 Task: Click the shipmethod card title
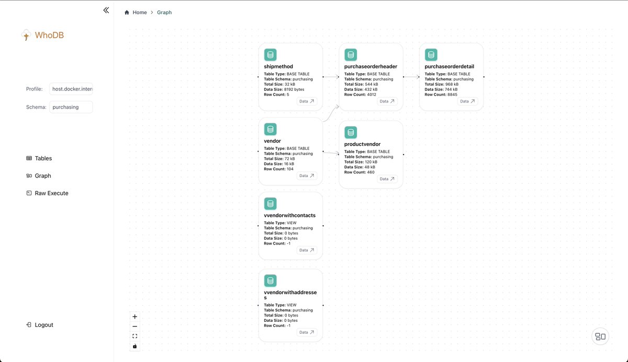coord(278,67)
